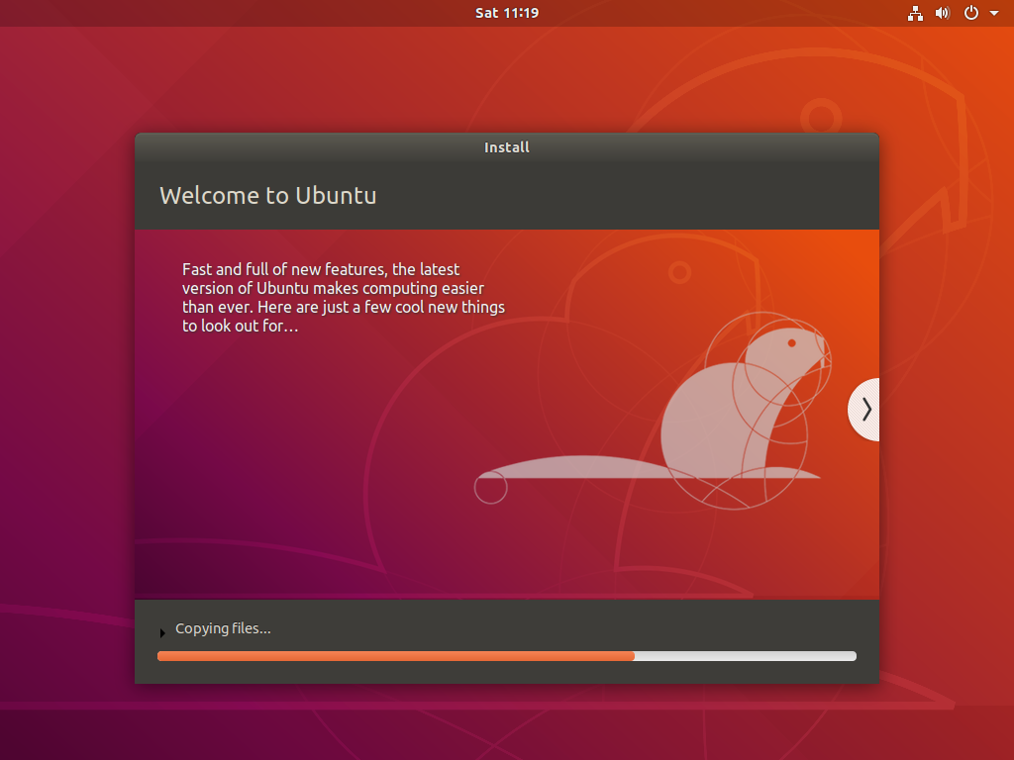Open the Sat 11:19 clock menu
The height and width of the screenshot is (760, 1014).
coord(506,13)
